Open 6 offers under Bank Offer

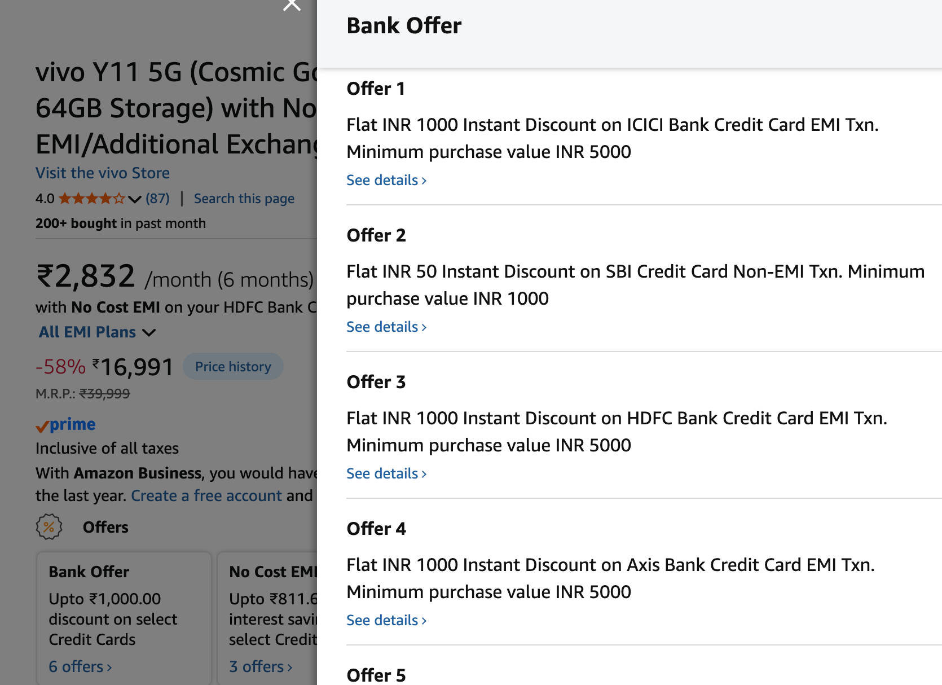pyautogui.click(x=80, y=666)
